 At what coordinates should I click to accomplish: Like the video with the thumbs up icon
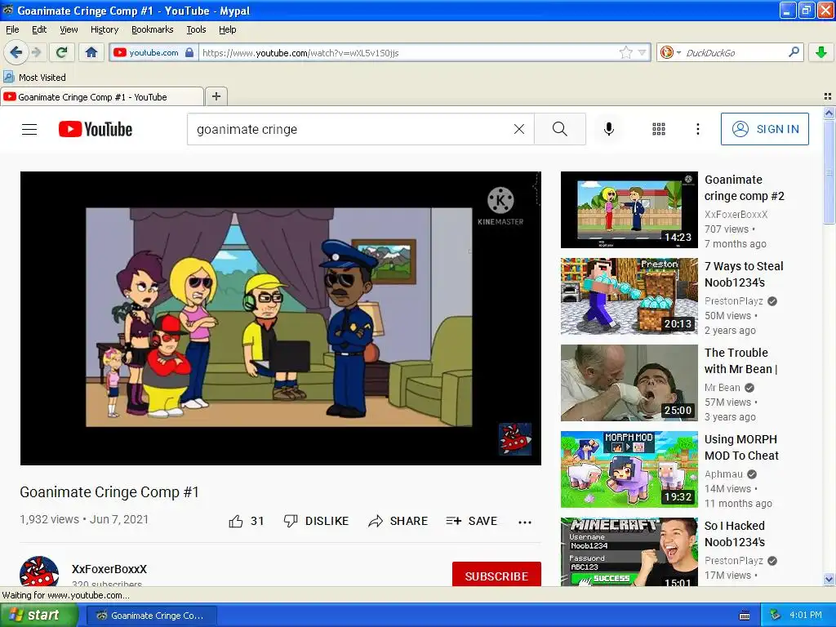(x=236, y=521)
